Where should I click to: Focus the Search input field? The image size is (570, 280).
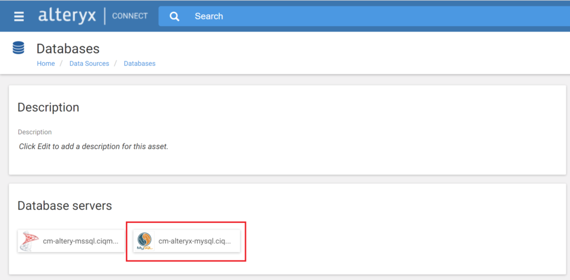pos(364,16)
